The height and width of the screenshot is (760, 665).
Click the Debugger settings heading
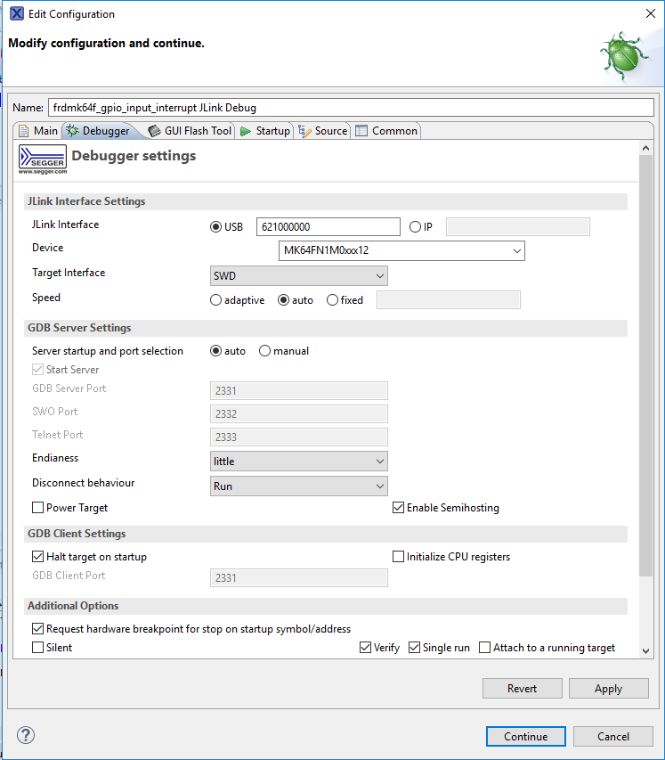(x=134, y=156)
